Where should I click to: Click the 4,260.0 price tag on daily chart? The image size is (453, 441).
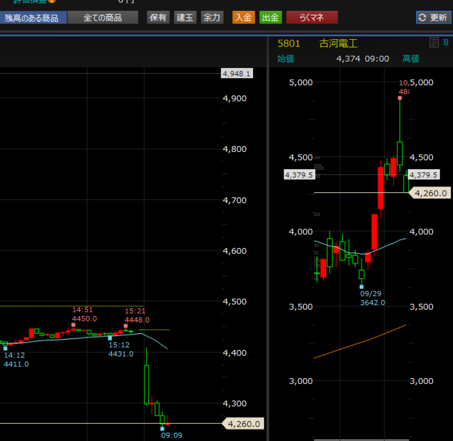[431, 193]
